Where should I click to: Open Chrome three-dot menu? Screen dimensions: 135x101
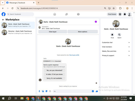click(132, 8)
